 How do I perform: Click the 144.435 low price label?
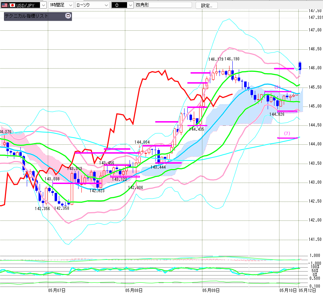coord(197,129)
